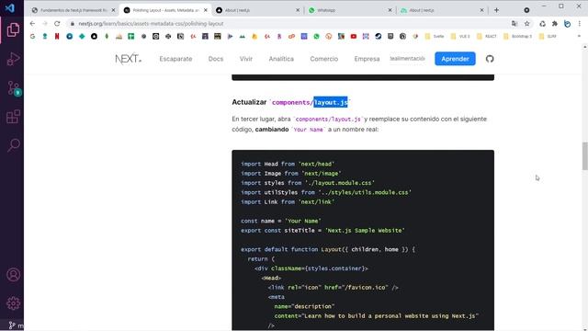This screenshot has width=588, height=331.
Task: Open a new tab with plus button
Action: (496, 10)
